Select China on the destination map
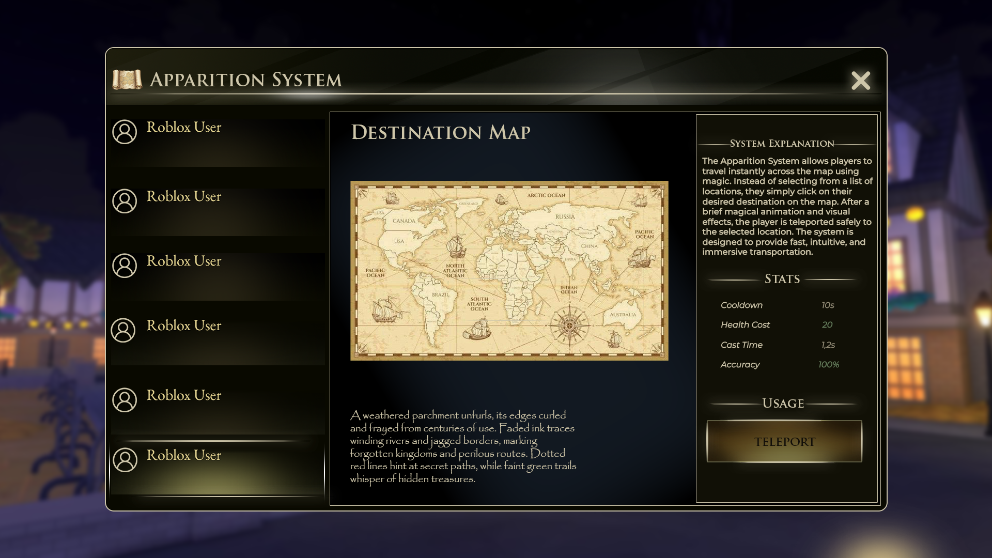The width and height of the screenshot is (992, 558). point(589,246)
